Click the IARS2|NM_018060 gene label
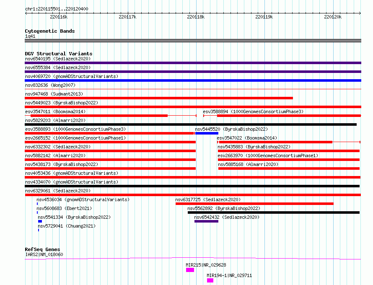 [44, 254]
